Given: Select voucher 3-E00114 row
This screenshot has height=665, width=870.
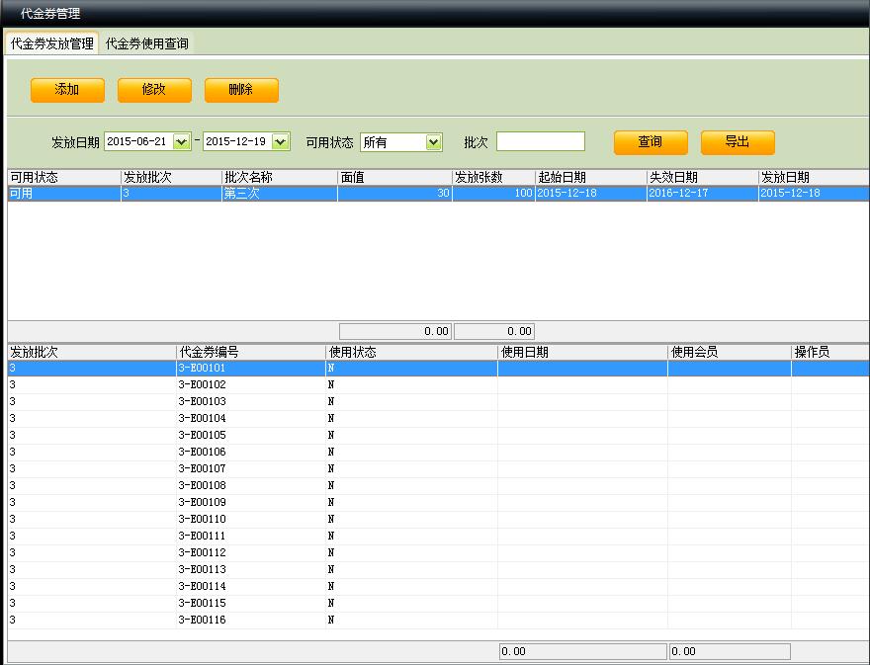Looking at the screenshot, I should [x=438, y=586].
